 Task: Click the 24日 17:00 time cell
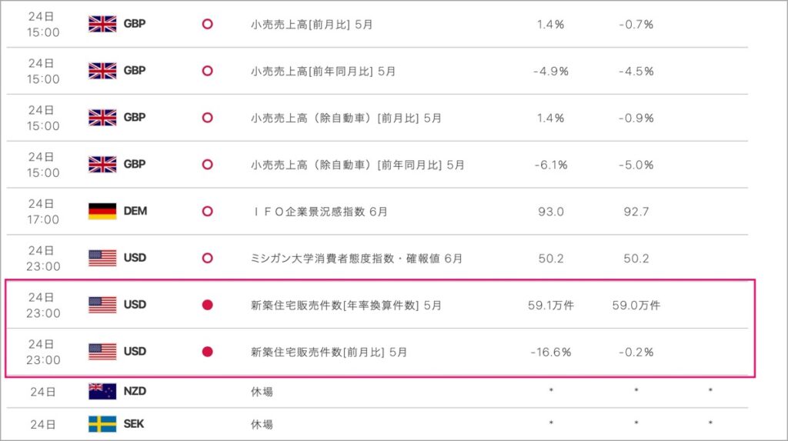pos(43,211)
